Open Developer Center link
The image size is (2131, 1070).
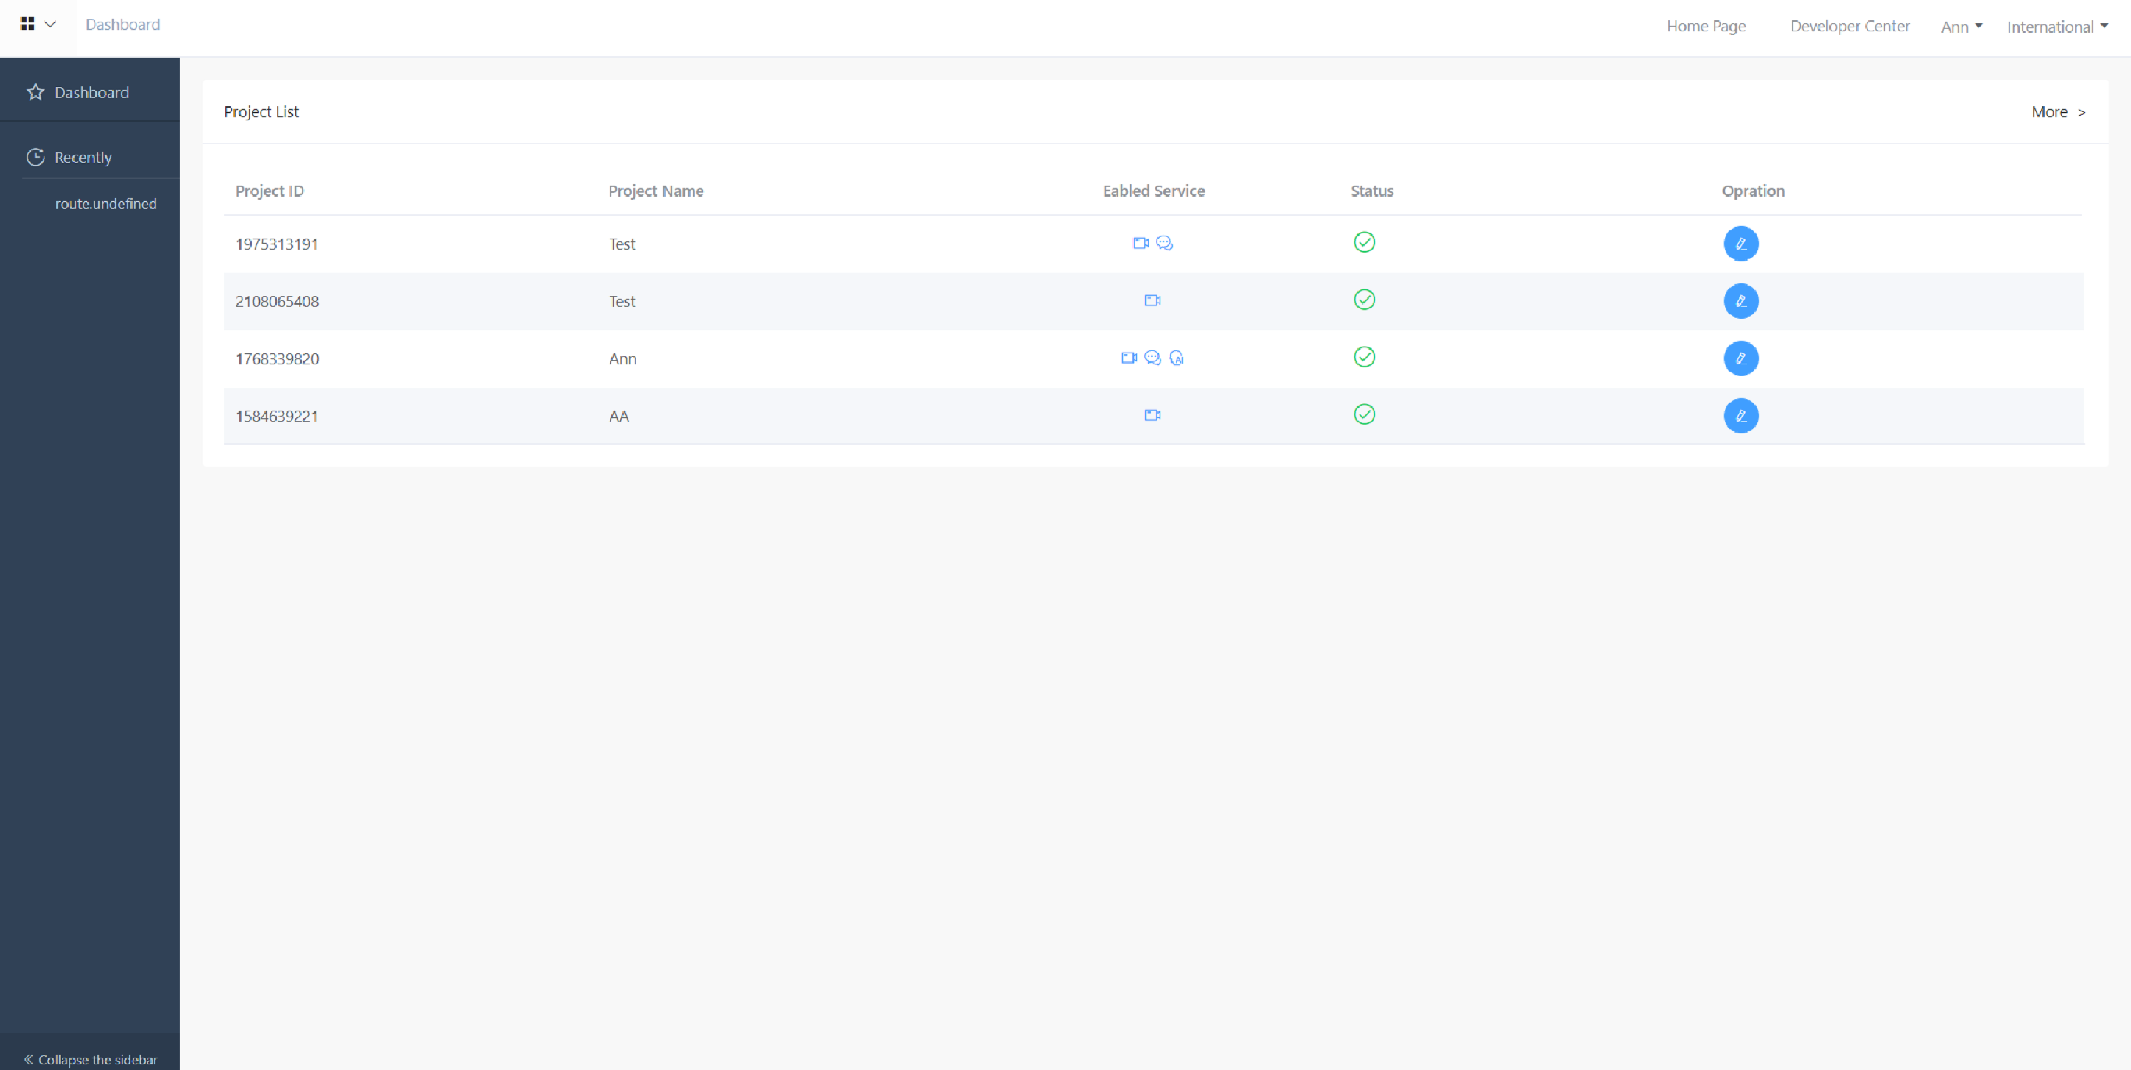pos(1850,26)
